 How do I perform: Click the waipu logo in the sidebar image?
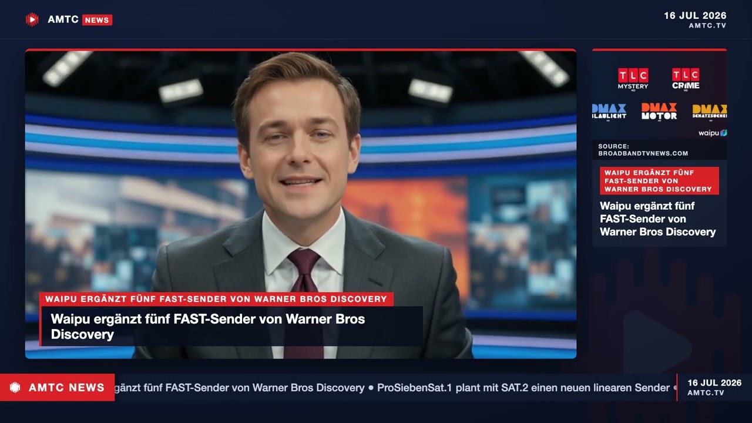[713, 133]
